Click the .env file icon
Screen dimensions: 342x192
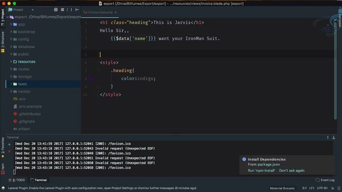[15, 99]
